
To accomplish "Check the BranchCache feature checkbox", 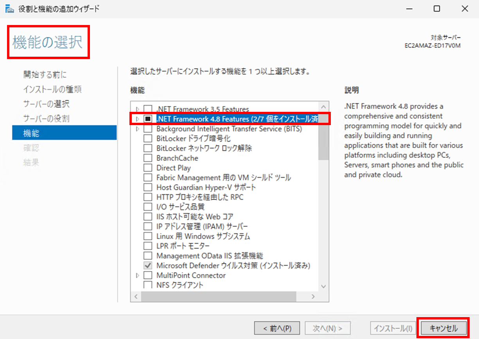I will [x=148, y=158].
